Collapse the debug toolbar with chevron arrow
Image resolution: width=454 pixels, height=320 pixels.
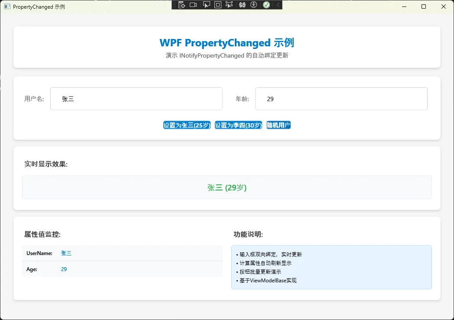click(278, 5)
